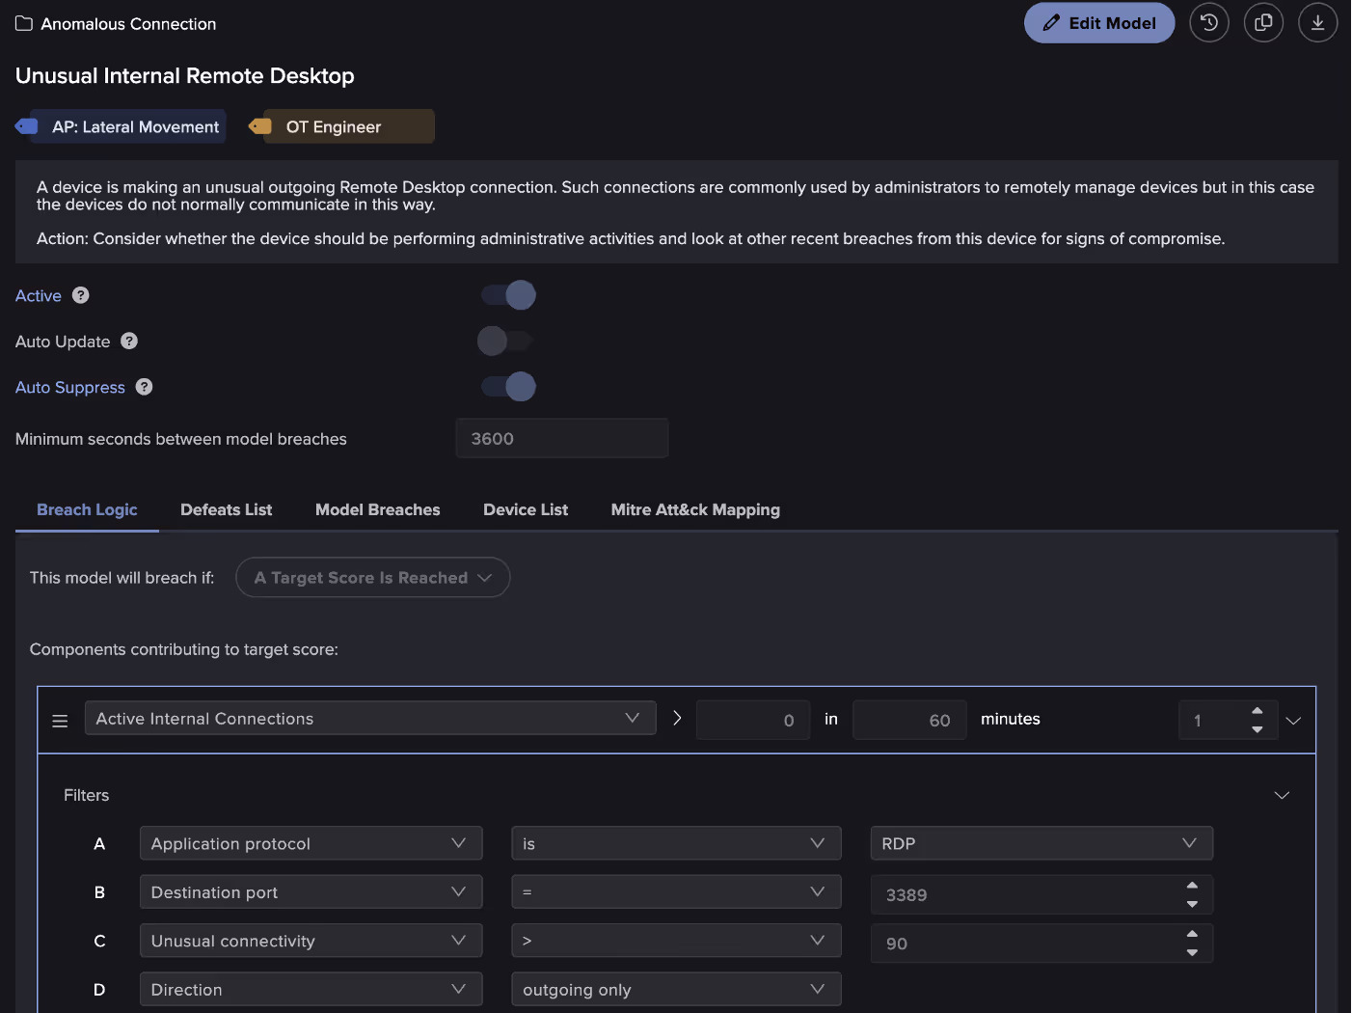The width and height of the screenshot is (1352, 1013).
Task: Click filter row label A
Action: coord(99,843)
